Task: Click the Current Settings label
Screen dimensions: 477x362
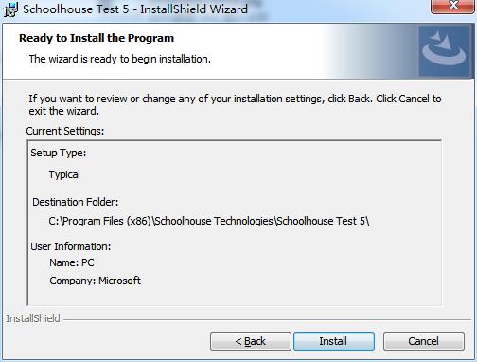Action: pyautogui.click(x=65, y=131)
